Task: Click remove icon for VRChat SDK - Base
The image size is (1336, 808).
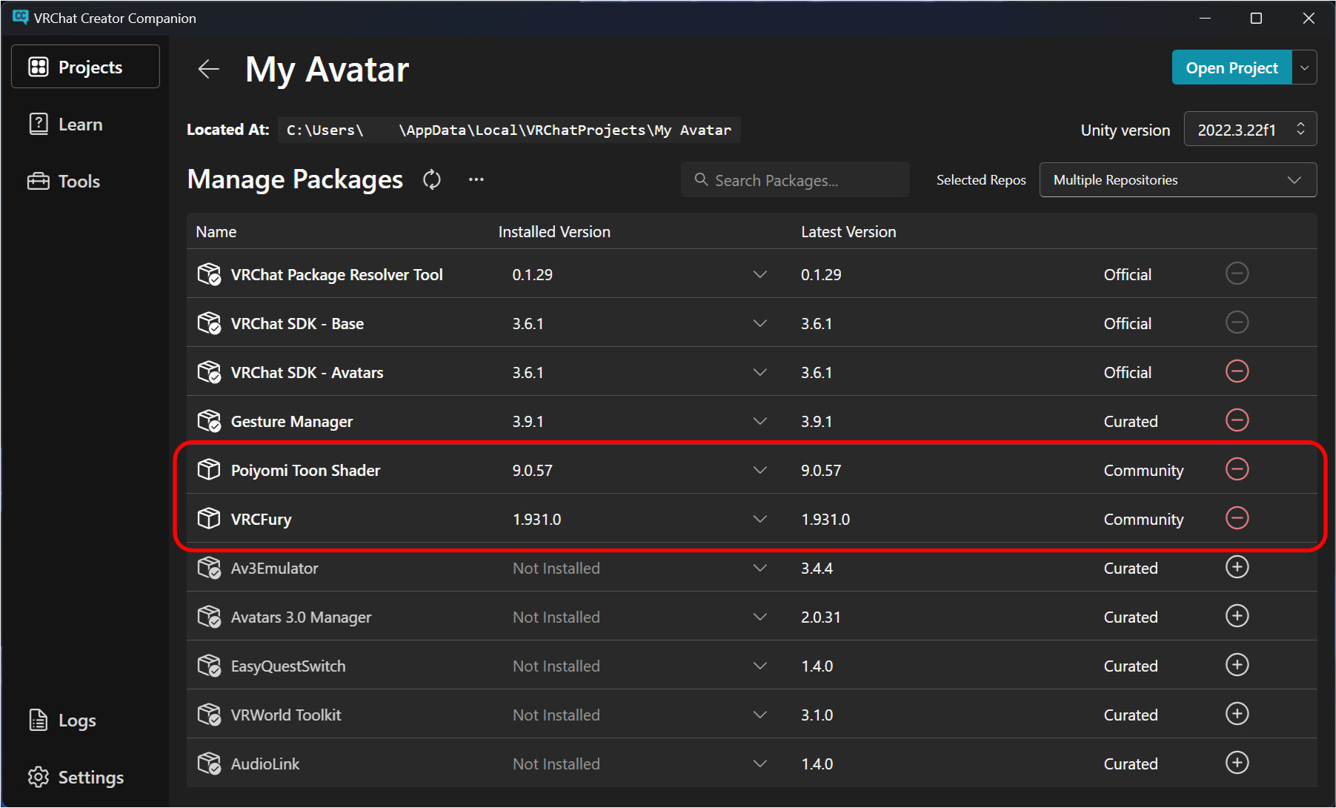Action: click(1237, 322)
